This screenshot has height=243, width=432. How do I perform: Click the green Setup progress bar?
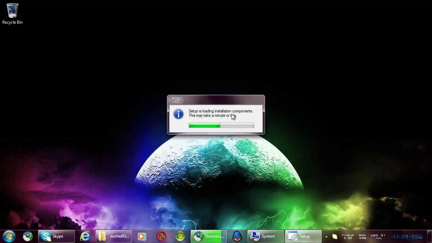221,126
